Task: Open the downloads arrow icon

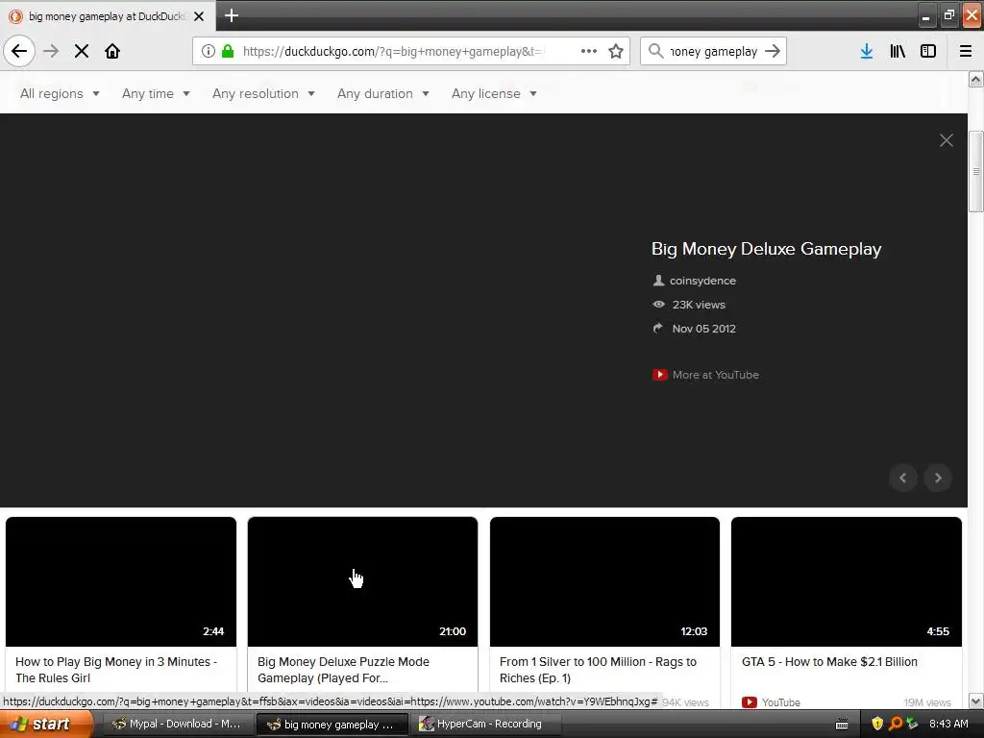Action: pos(867,51)
